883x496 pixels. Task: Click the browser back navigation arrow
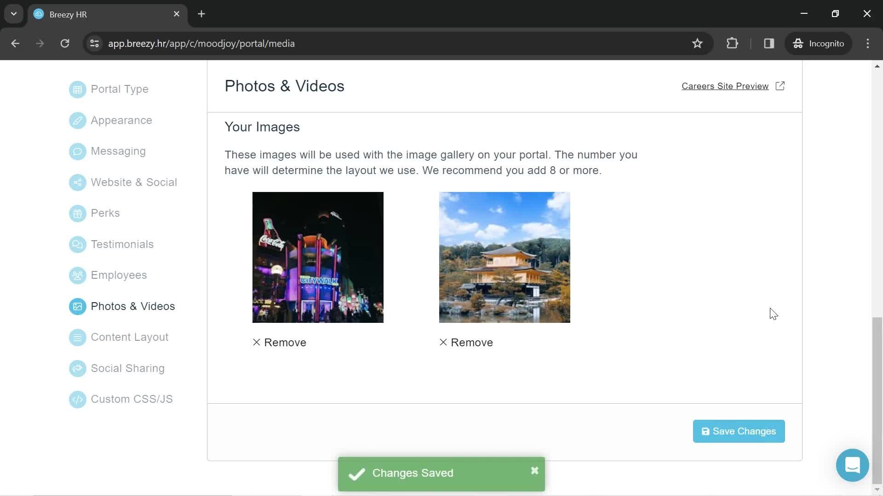click(15, 44)
